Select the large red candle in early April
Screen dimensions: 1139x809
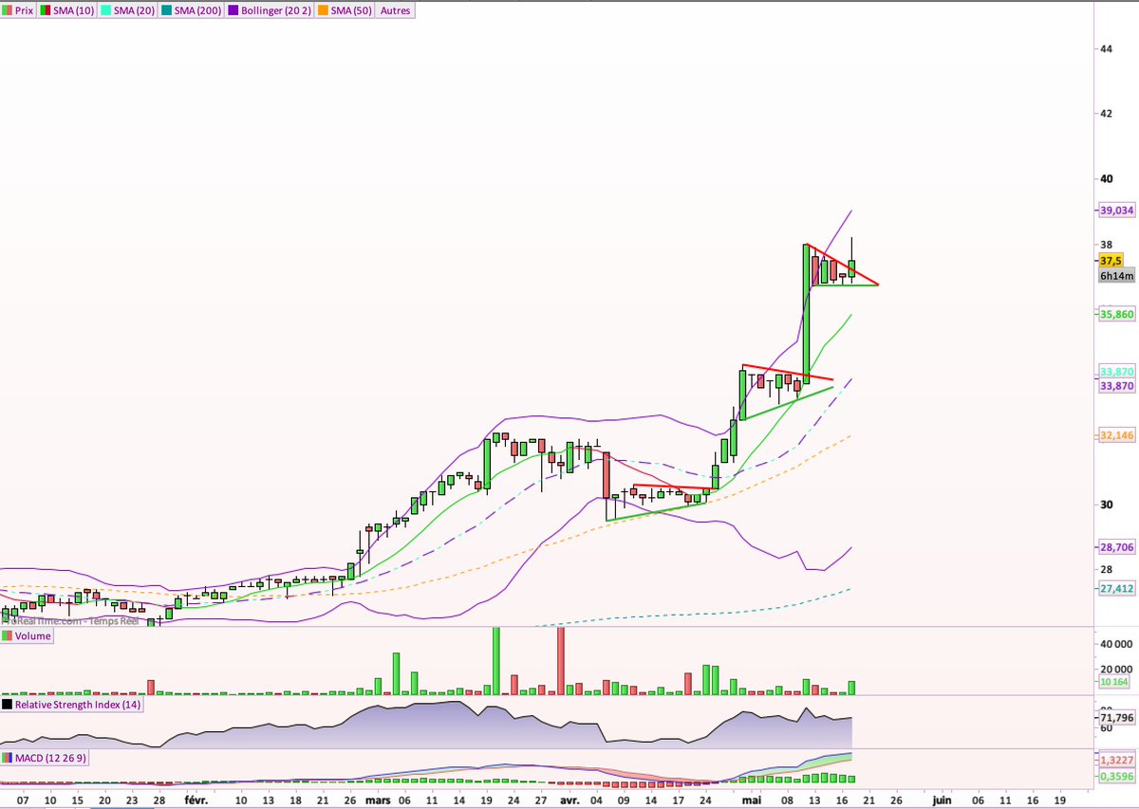(x=605, y=475)
